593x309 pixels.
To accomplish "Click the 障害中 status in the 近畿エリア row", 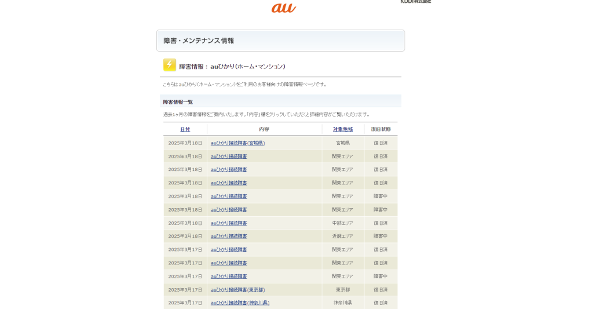I will [380, 237].
